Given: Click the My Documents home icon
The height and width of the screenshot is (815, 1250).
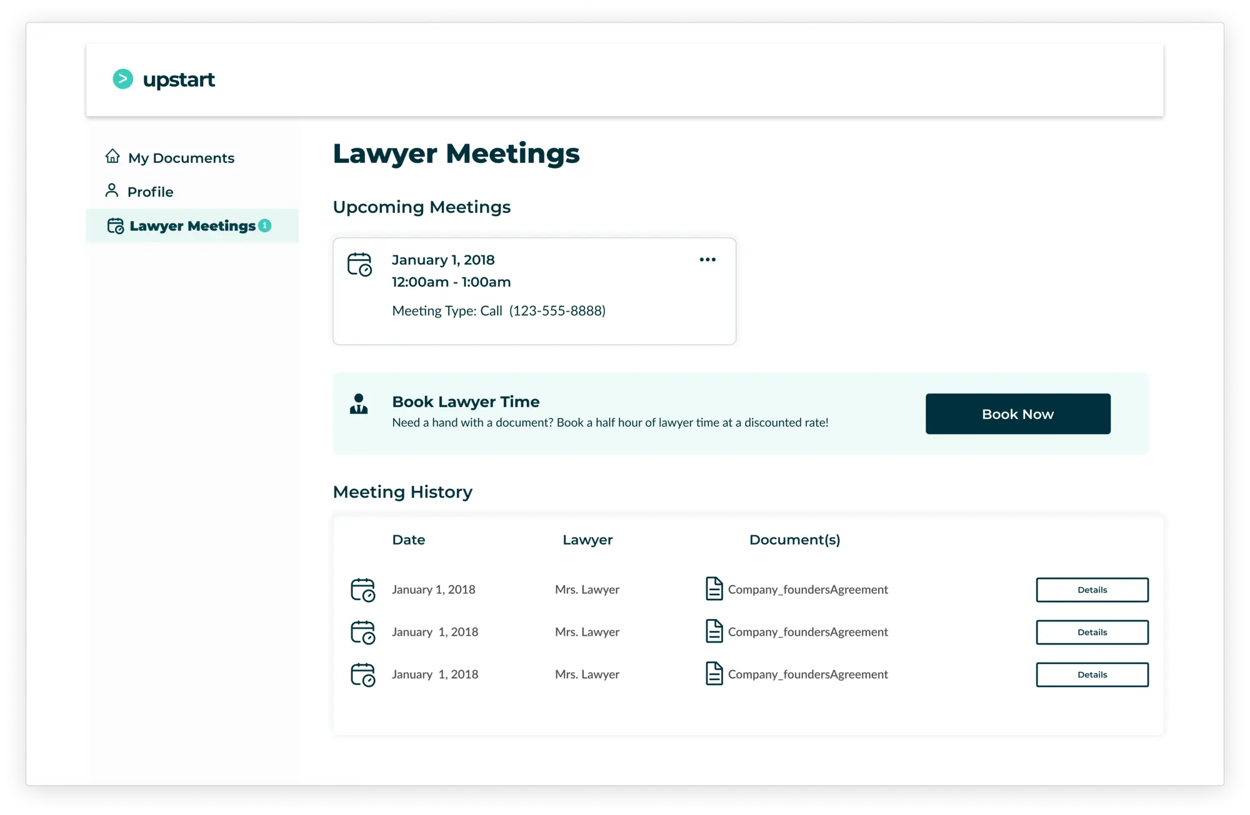Looking at the screenshot, I should (112, 156).
